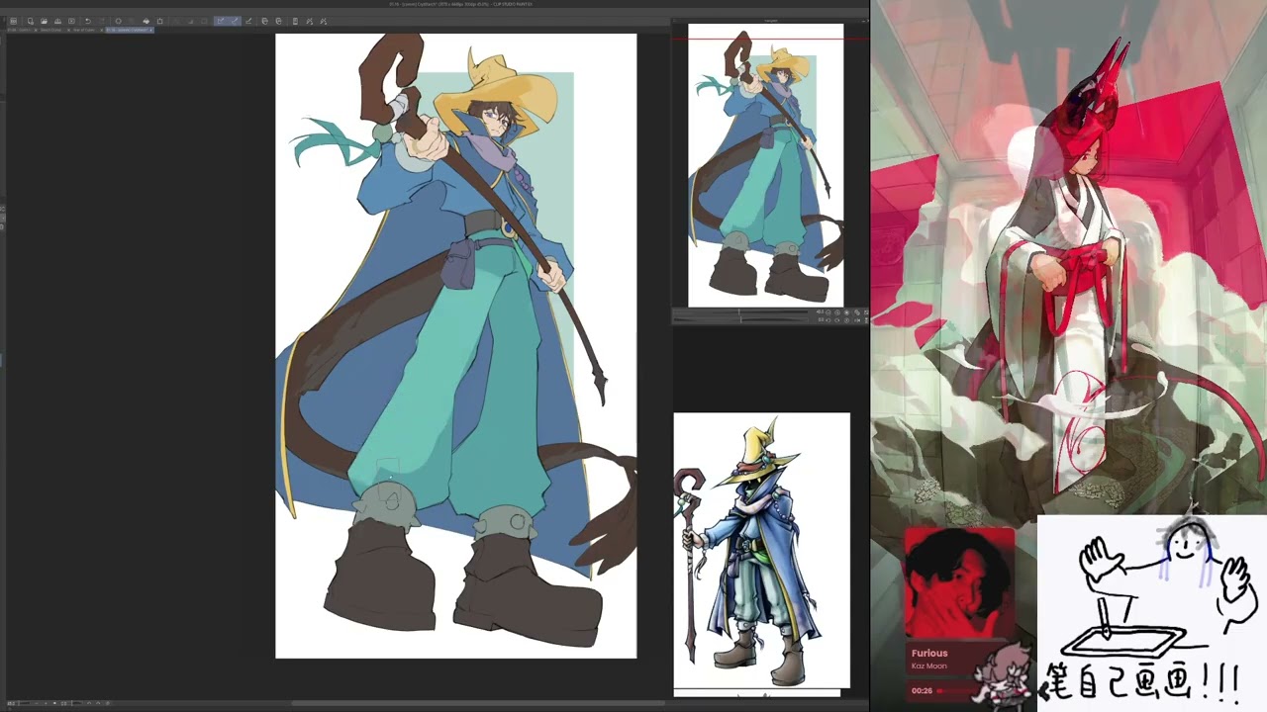Click the black mage reference image
The height and width of the screenshot is (712, 1267).
tap(761, 551)
